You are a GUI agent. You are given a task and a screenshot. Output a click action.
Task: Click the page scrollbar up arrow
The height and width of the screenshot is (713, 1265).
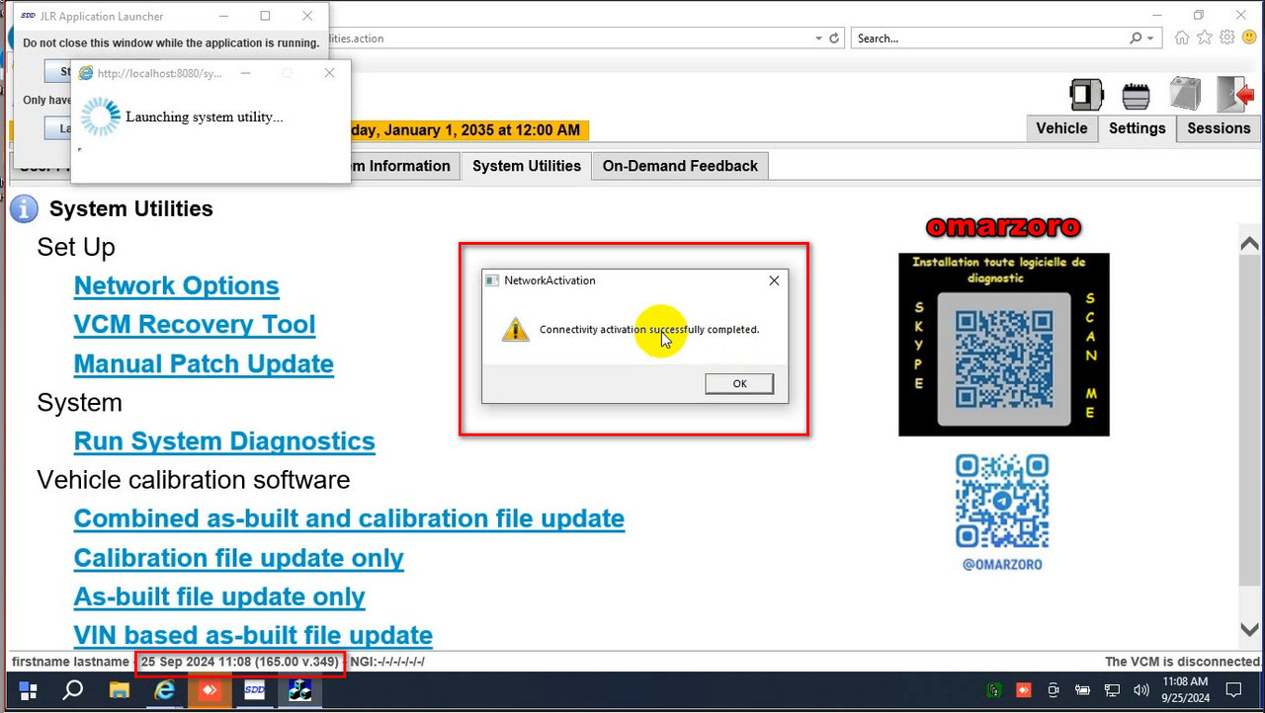click(x=1249, y=242)
